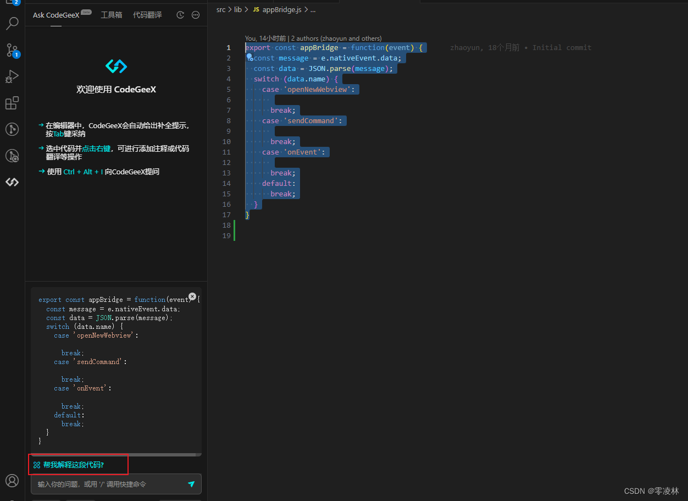Click the 点击右键 highlighted hint text
This screenshot has width=688, height=501.
[x=96, y=148]
